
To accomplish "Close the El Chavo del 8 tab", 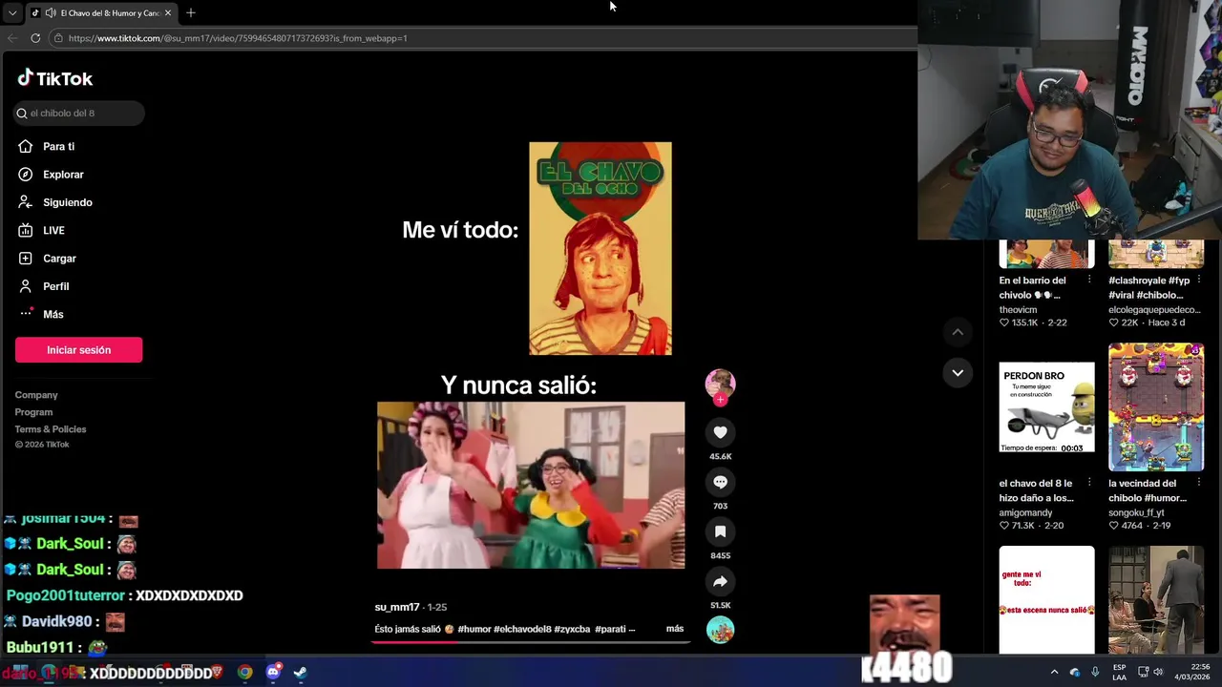I will point(168,12).
